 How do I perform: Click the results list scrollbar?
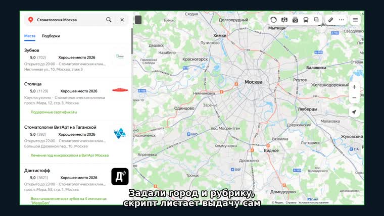point(132,41)
